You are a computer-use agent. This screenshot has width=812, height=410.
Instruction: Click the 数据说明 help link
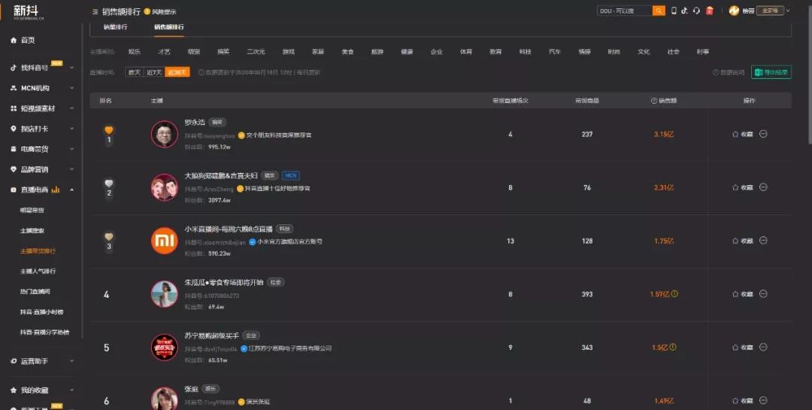pos(729,72)
